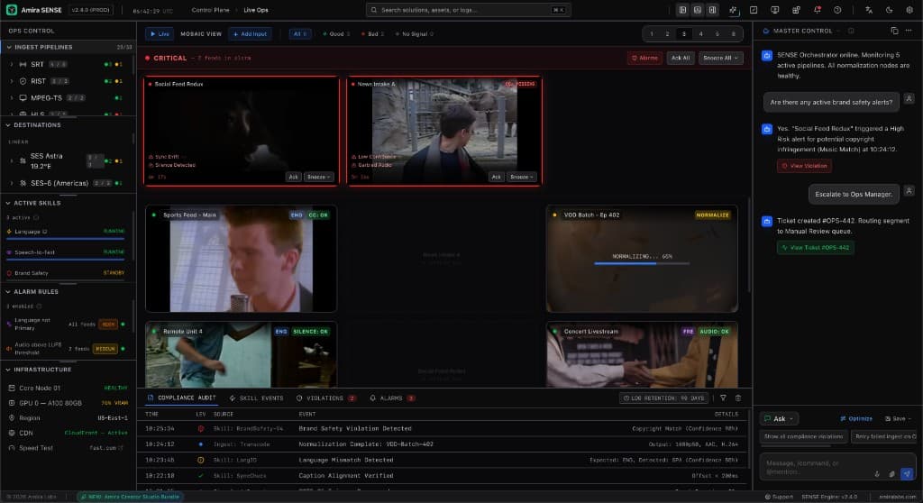Open Master Control more options menu
Image resolution: width=923 pixels, height=503 pixels.
pos(909,31)
